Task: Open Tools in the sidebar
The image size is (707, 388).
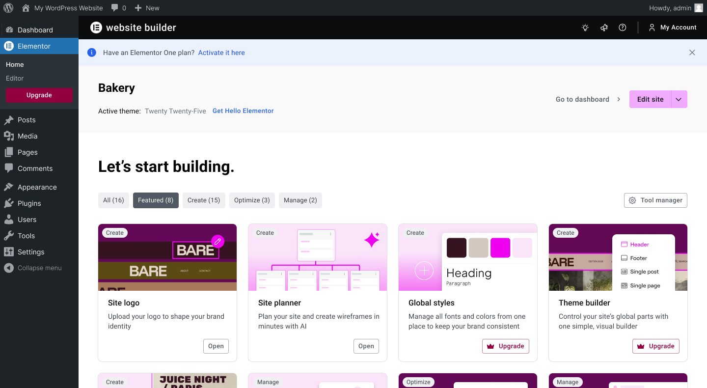Action: pos(39,236)
